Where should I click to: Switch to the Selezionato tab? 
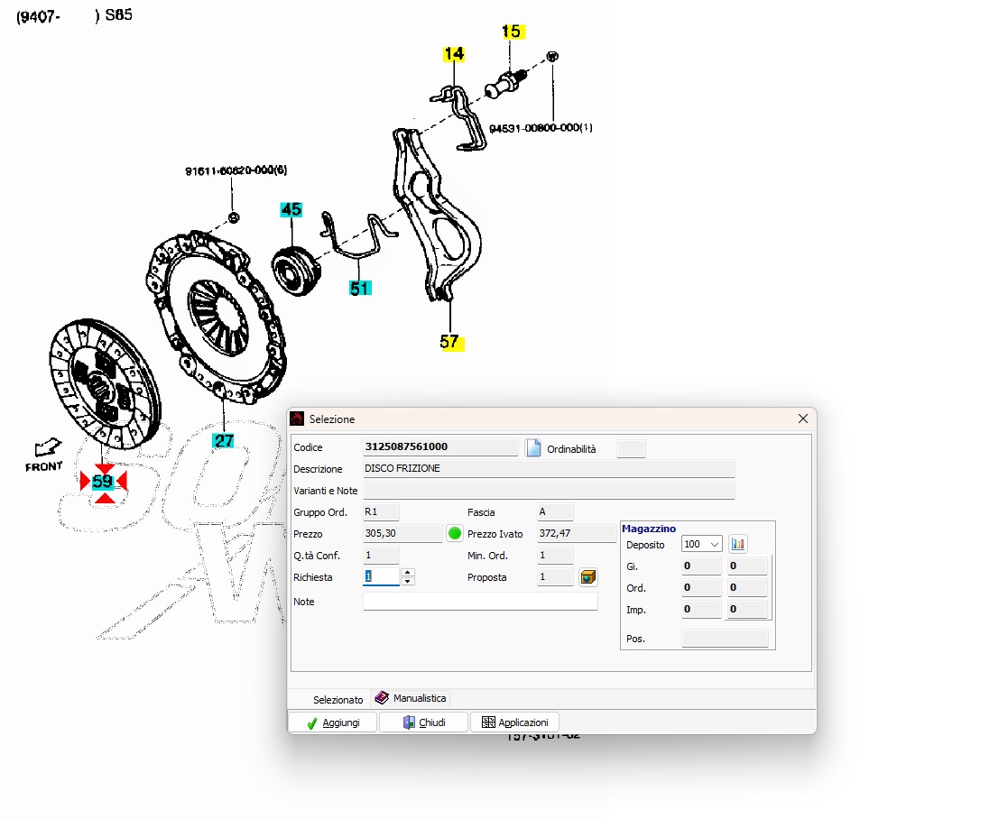point(338,699)
